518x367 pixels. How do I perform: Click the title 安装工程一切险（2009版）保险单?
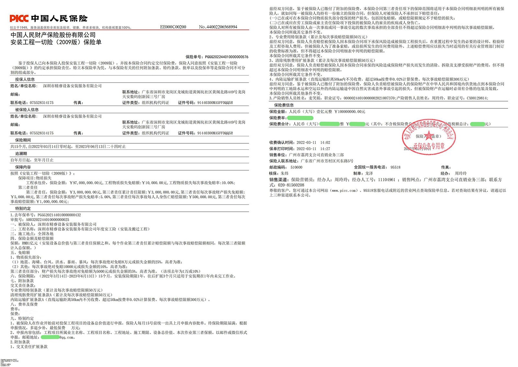tap(56, 42)
